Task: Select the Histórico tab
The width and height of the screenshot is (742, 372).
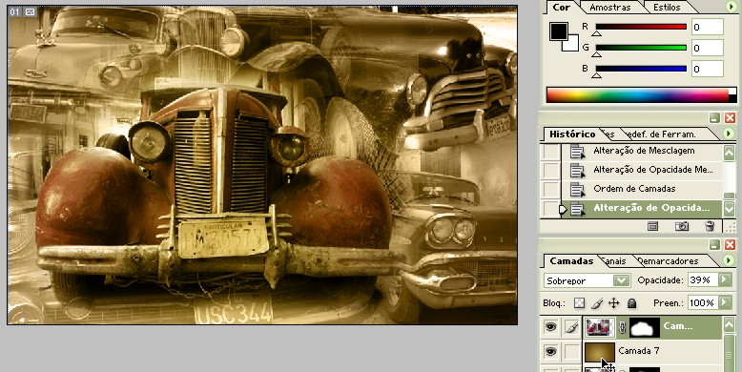Action: point(572,134)
